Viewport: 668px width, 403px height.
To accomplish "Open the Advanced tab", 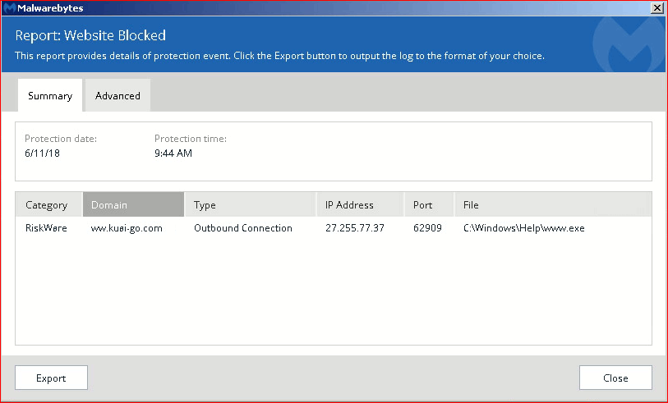I will click(117, 95).
